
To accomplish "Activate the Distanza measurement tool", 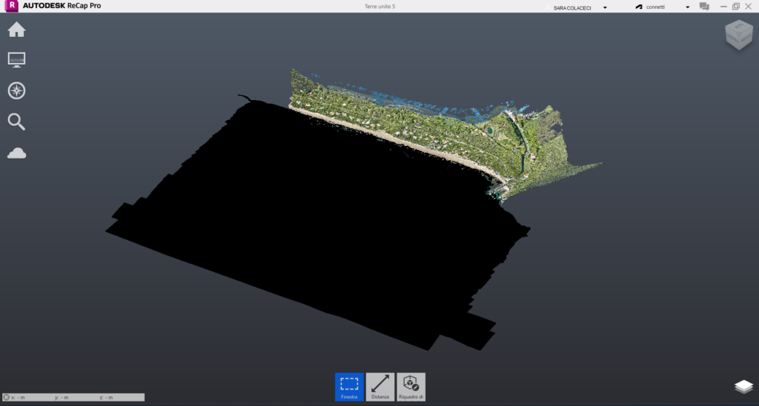I will [x=380, y=387].
